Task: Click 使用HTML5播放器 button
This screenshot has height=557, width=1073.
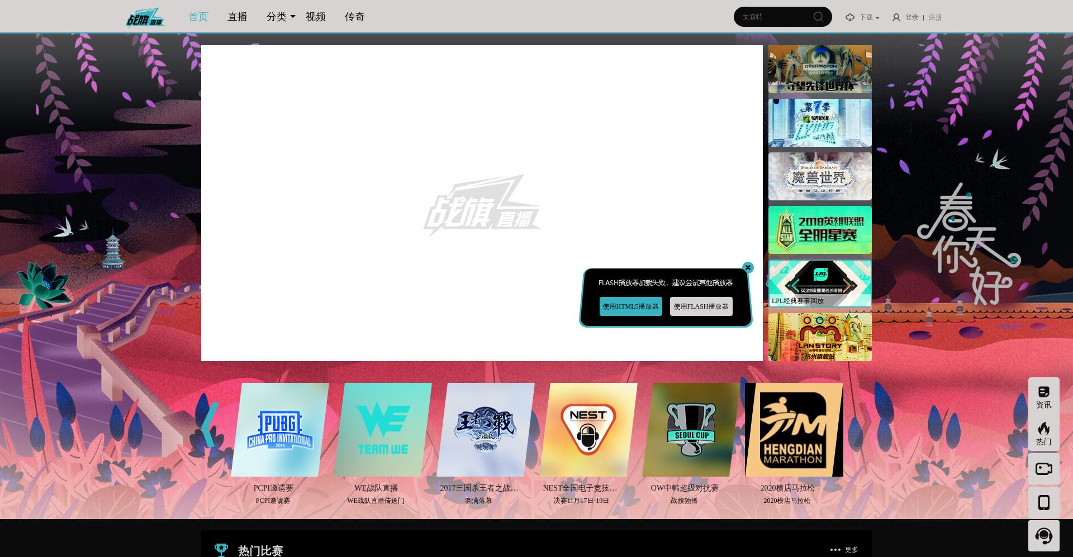Action: coord(631,306)
